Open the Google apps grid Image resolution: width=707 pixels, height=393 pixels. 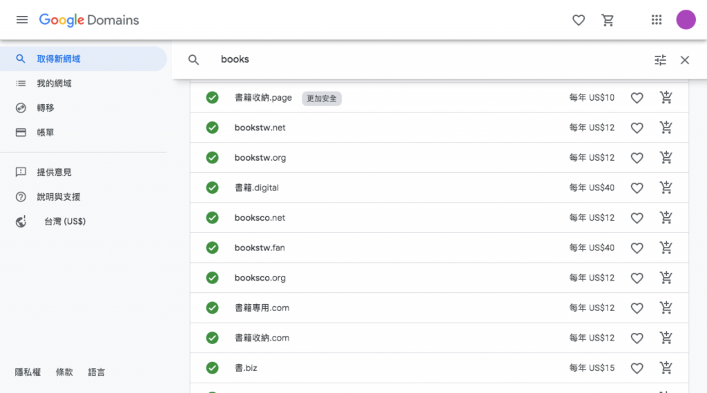(657, 20)
